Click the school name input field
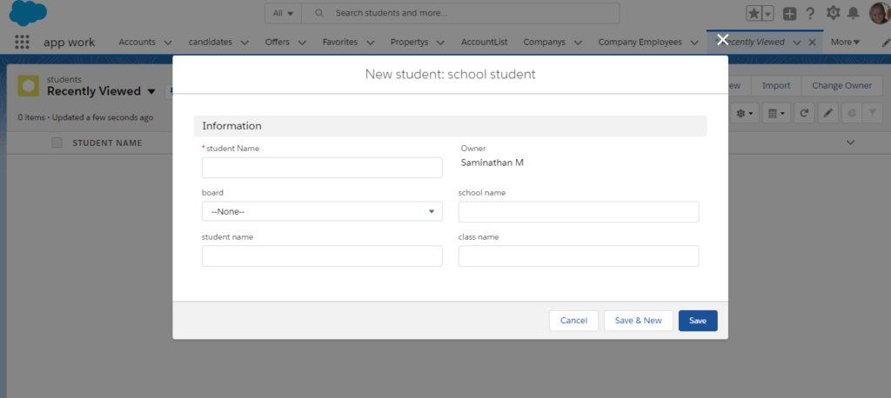891x398 pixels. point(579,212)
